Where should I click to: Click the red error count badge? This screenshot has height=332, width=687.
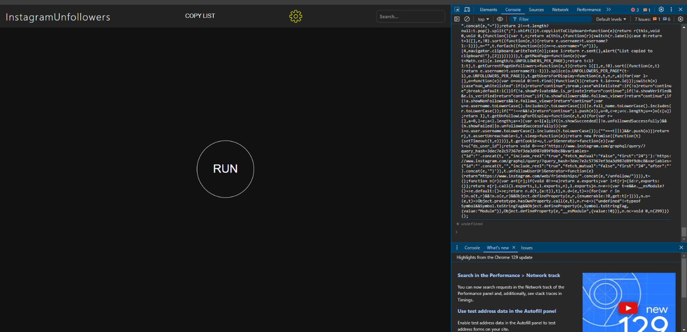click(635, 9)
